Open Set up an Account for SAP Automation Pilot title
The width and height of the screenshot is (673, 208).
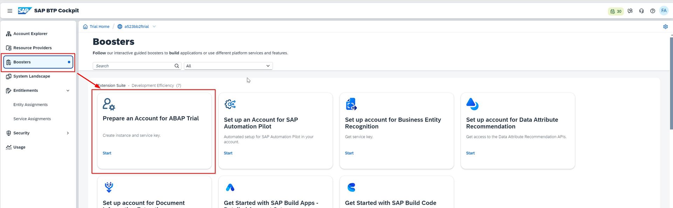[261, 123]
